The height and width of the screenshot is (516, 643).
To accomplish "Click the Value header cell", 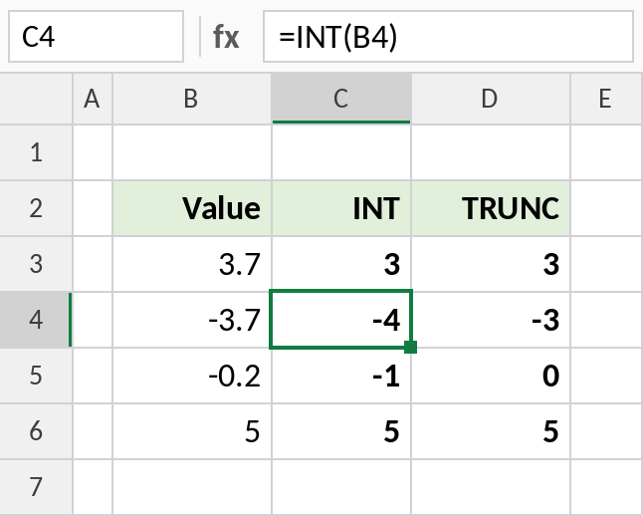I will coord(192,208).
